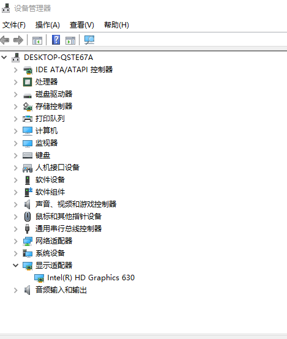Viewport: 287px width, 339px height.
Task: Open the 文件(F) menu
Action: click(x=14, y=25)
